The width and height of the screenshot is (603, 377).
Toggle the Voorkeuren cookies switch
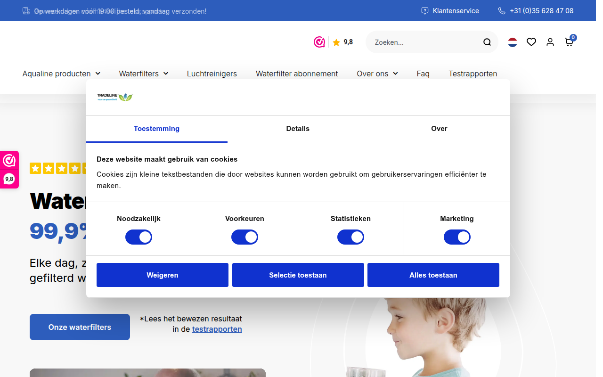click(244, 237)
